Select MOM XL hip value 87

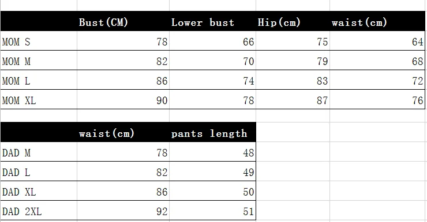pyautogui.click(x=293, y=99)
